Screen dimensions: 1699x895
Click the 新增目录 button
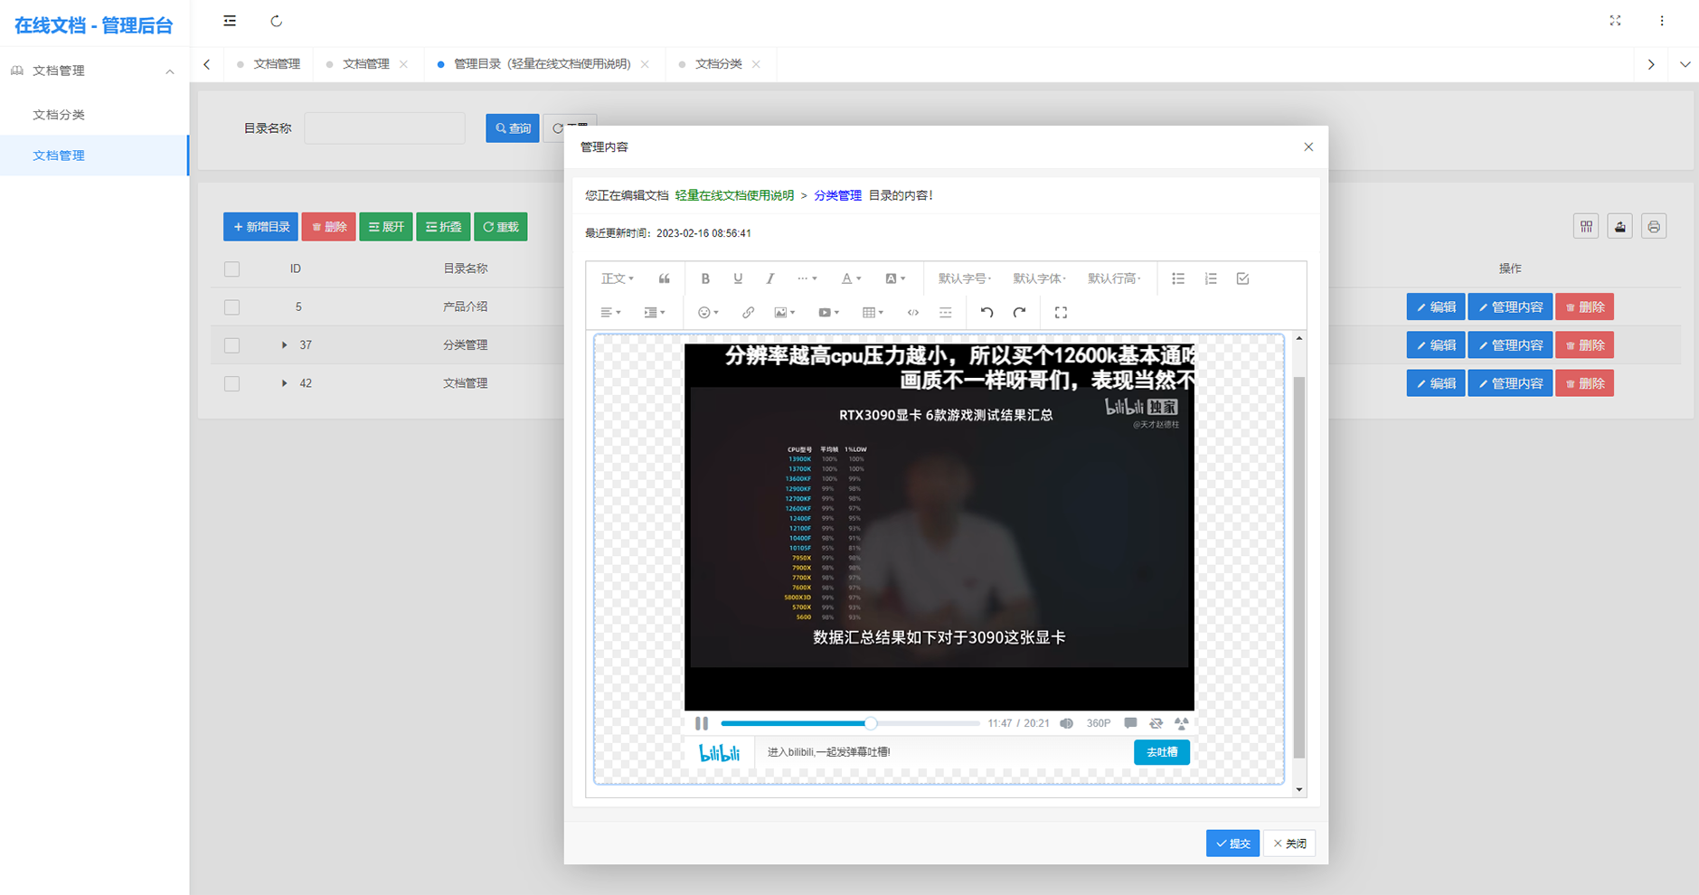[x=260, y=226]
